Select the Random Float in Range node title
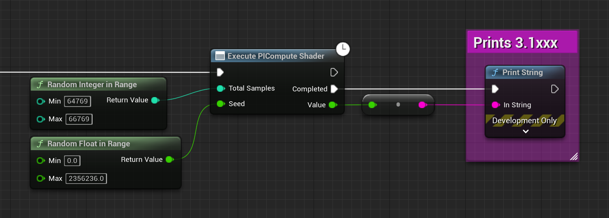This screenshot has width=609, height=218. 89,144
